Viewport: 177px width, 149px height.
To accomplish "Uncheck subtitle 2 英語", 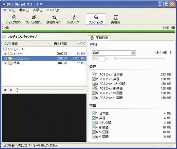I will (94, 118).
